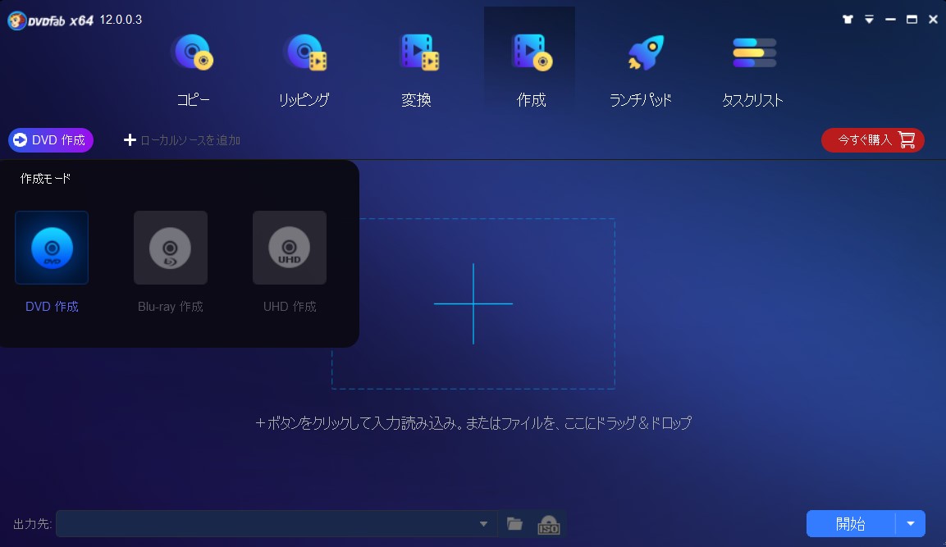
Task: Click ローカルソースを追加 to add a source
Action: 182,140
